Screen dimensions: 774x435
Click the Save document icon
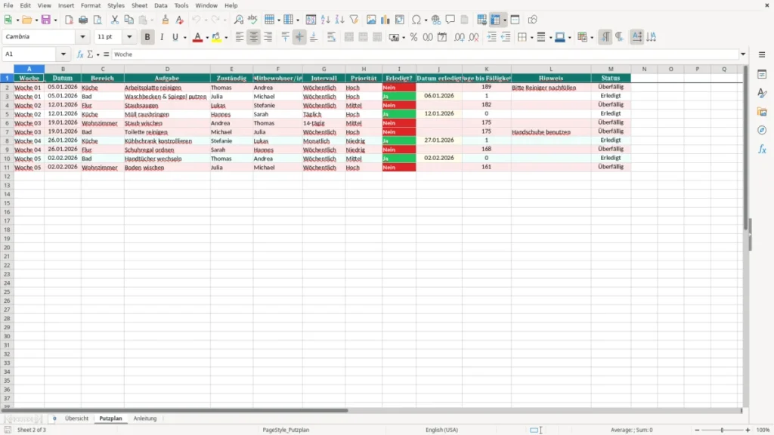pyautogui.click(x=46, y=20)
